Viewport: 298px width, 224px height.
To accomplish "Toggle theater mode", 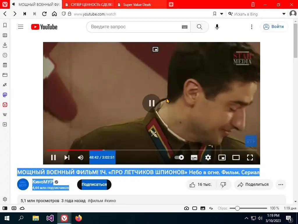I will (x=236, y=157).
